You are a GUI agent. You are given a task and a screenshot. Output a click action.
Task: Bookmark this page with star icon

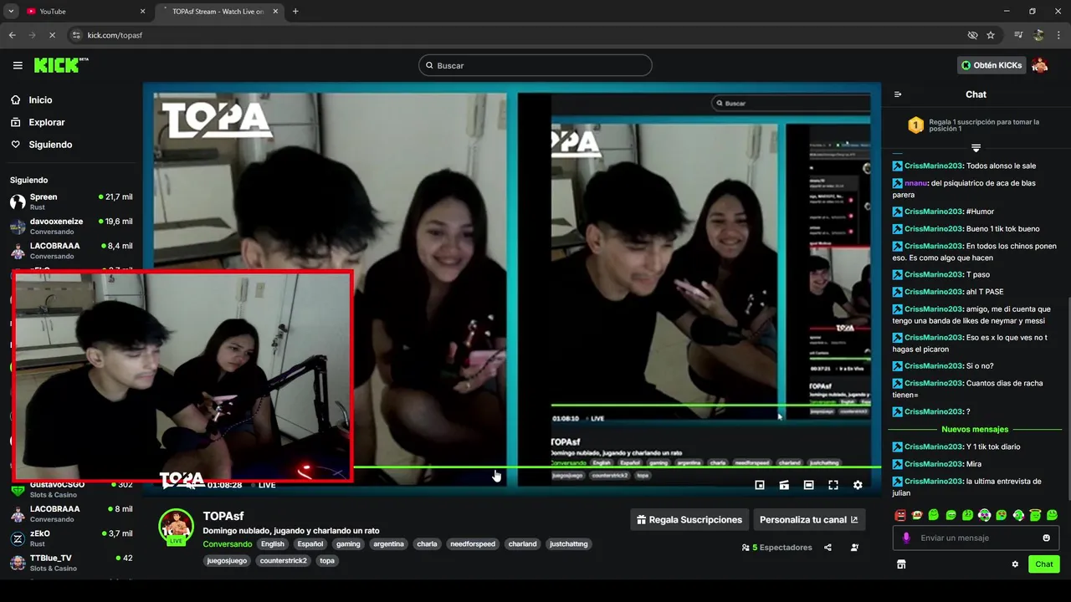991,35
